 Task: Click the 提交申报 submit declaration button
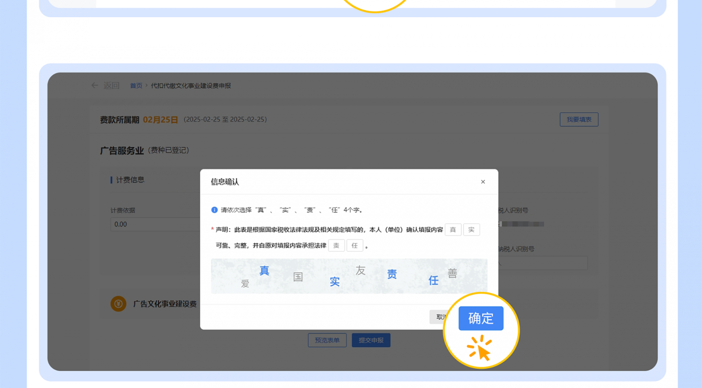371,340
